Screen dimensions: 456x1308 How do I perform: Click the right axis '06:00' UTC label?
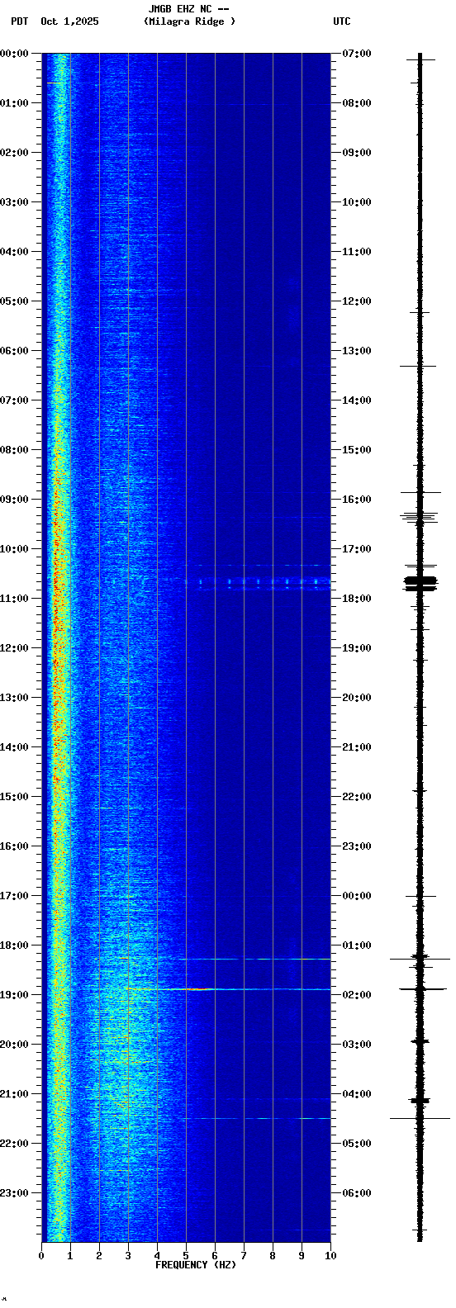pyautogui.click(x=357, y=1193)
